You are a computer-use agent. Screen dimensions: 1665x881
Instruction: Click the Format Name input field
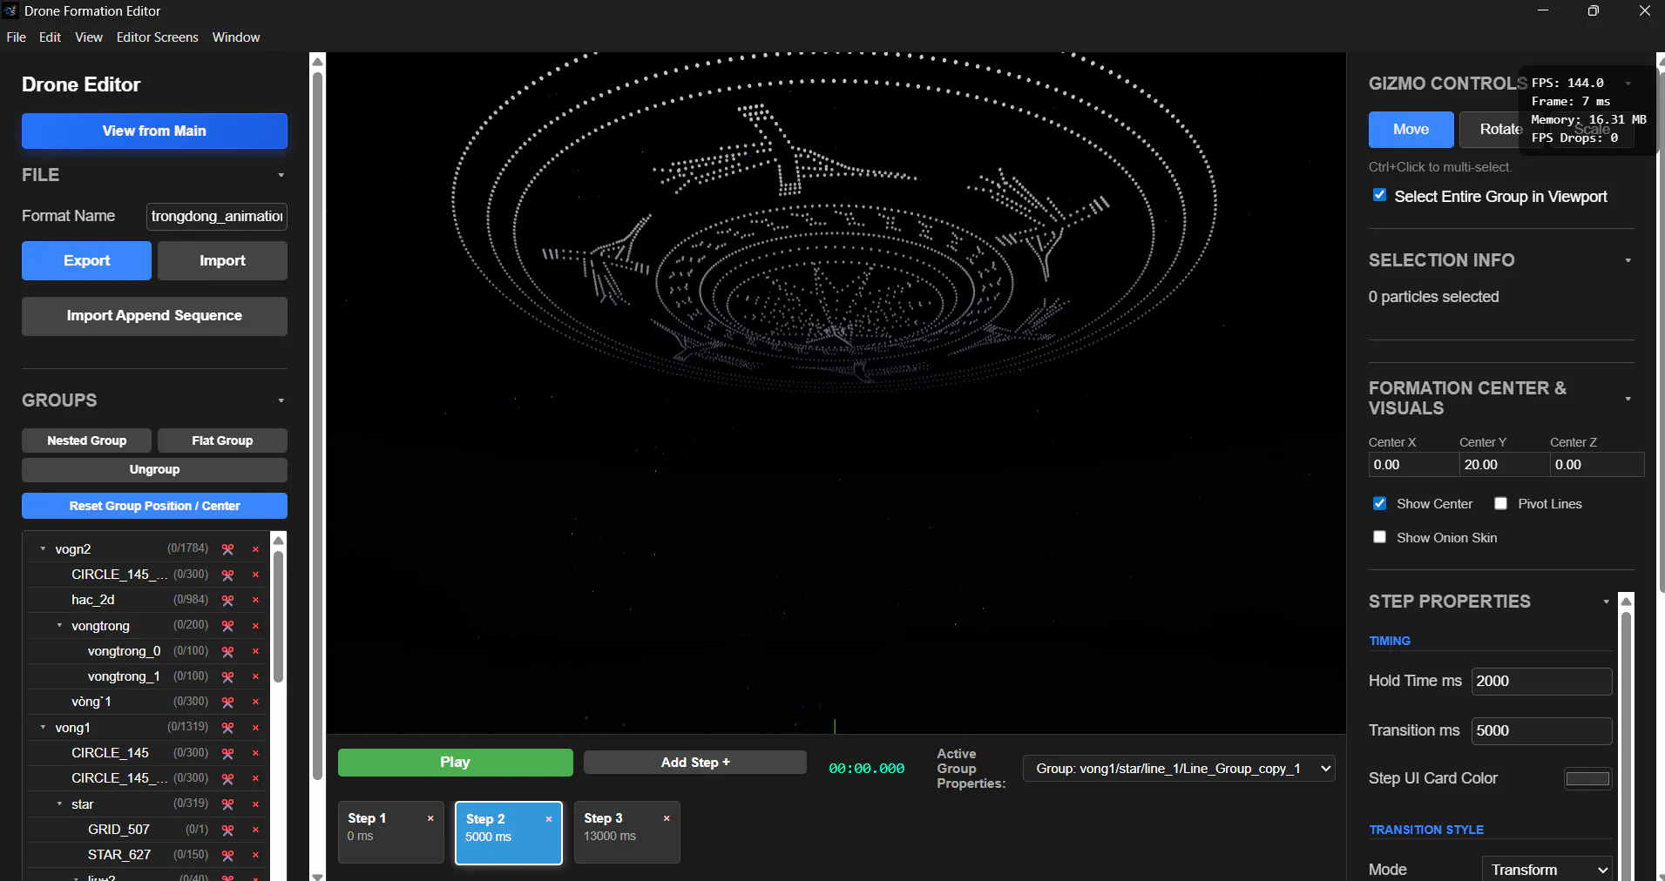[217, 216]
